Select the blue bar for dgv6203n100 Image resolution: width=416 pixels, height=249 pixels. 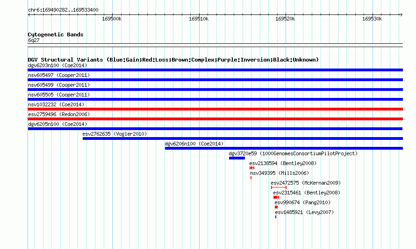click(215, 70)
